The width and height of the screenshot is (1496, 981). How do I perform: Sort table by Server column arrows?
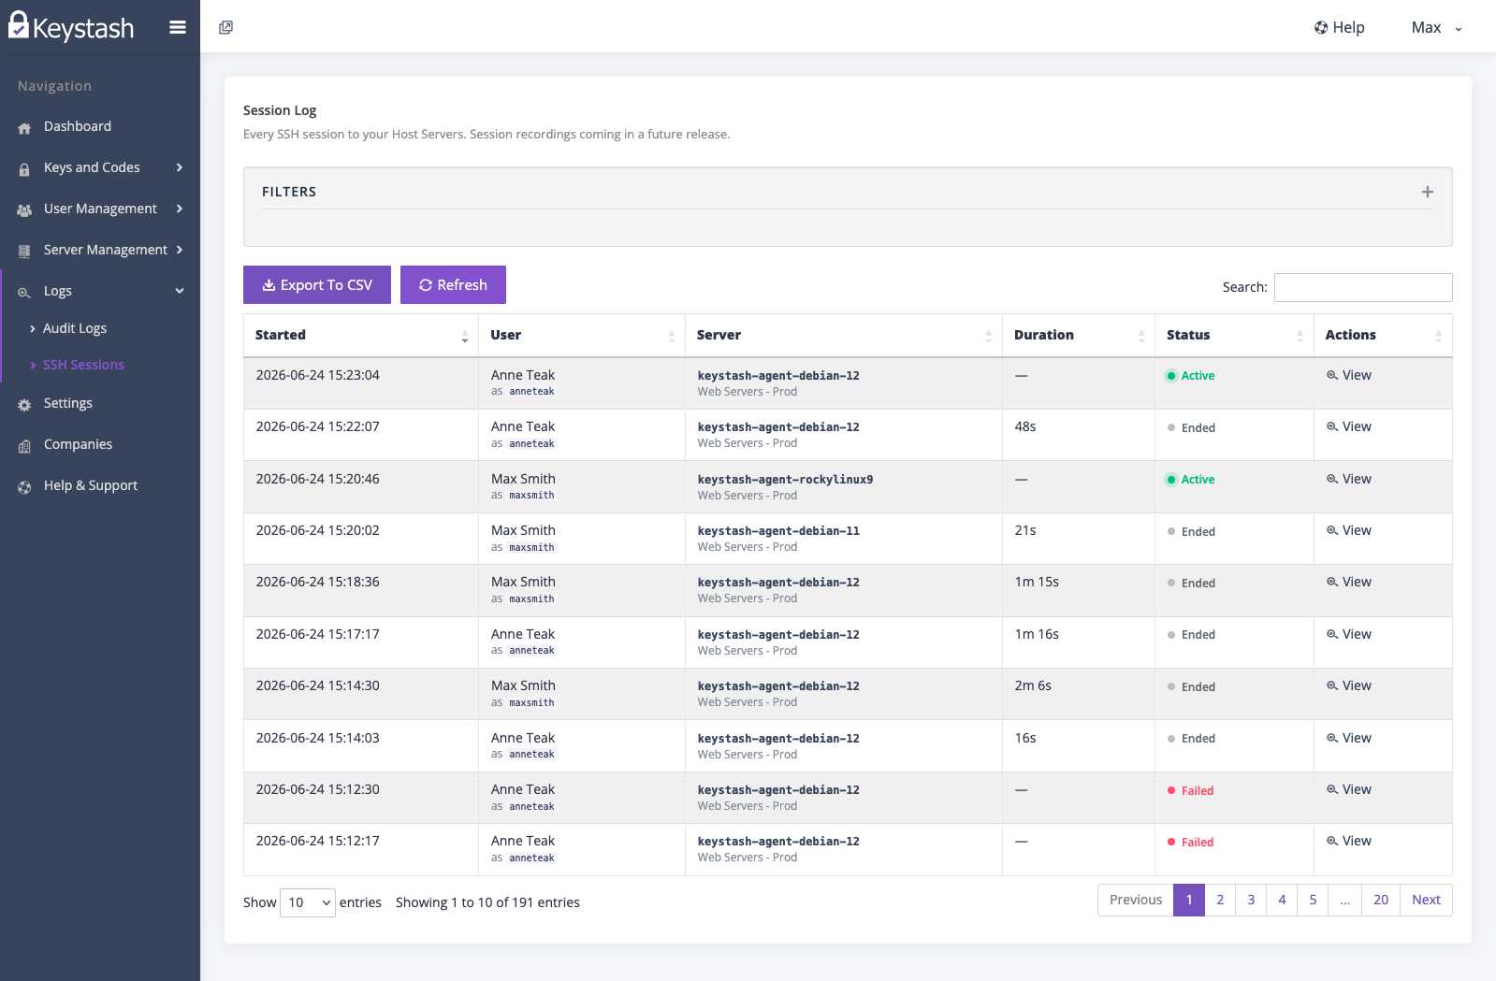pos(989,336)
